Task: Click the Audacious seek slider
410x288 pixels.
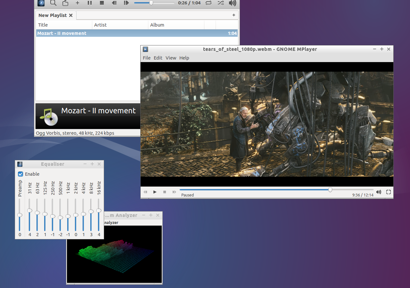Action: click(x=154, y=3)
